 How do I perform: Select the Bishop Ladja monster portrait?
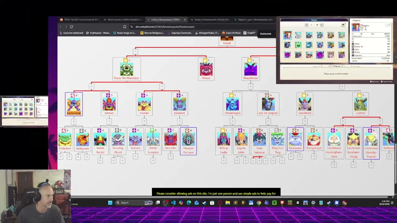[224, 139]
